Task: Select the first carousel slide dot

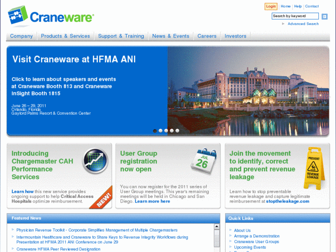Action: tap(155, 131)
